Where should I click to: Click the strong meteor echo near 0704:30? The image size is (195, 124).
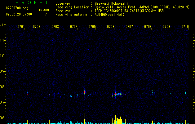85,92
